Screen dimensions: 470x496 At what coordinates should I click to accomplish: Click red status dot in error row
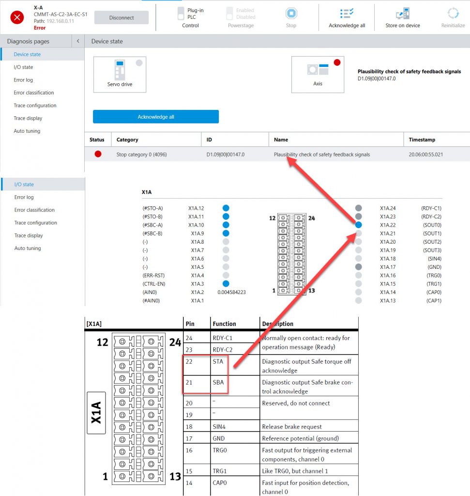(x=98, y=154)
